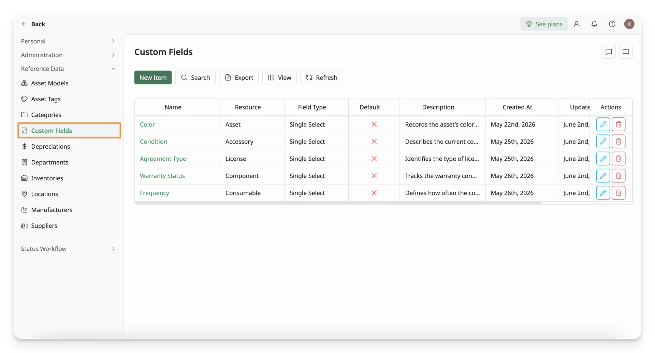Delete the Condition custom field
This screenshot has width=655, height=353.
coord(618,142)
